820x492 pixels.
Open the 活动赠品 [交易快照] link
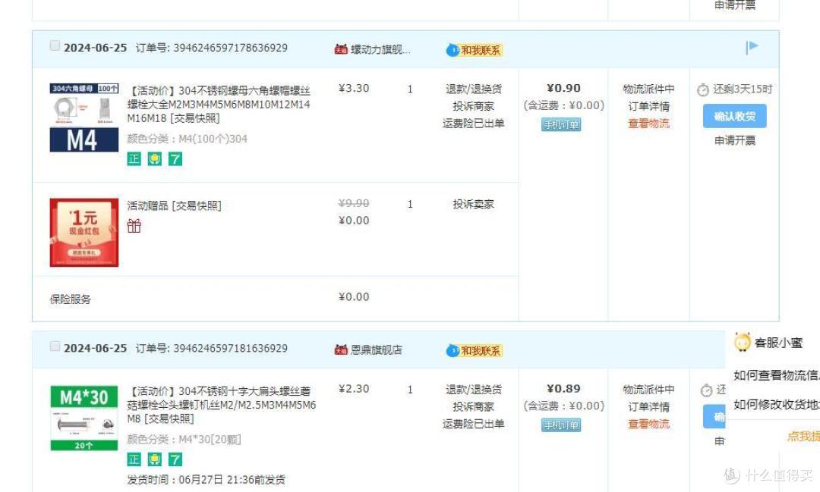(x=174, y=205)
